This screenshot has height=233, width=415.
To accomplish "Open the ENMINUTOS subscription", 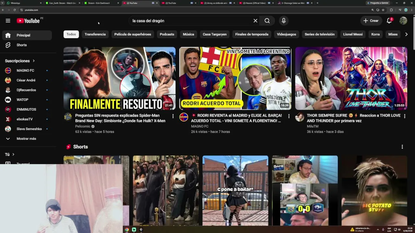I will coord(27,109).
